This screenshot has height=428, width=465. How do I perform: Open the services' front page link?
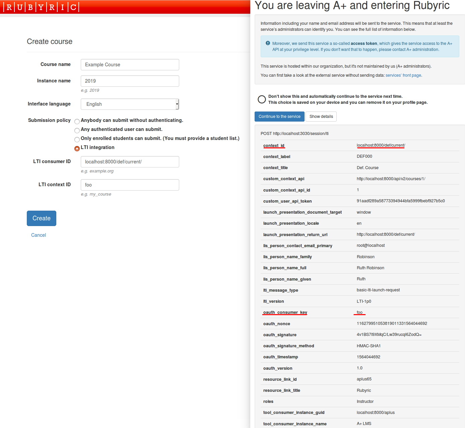[403, 75]
